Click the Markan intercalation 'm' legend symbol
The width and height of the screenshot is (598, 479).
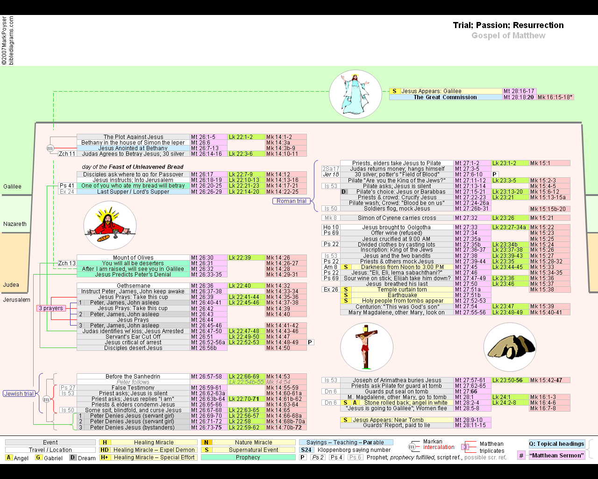point(412,447)
